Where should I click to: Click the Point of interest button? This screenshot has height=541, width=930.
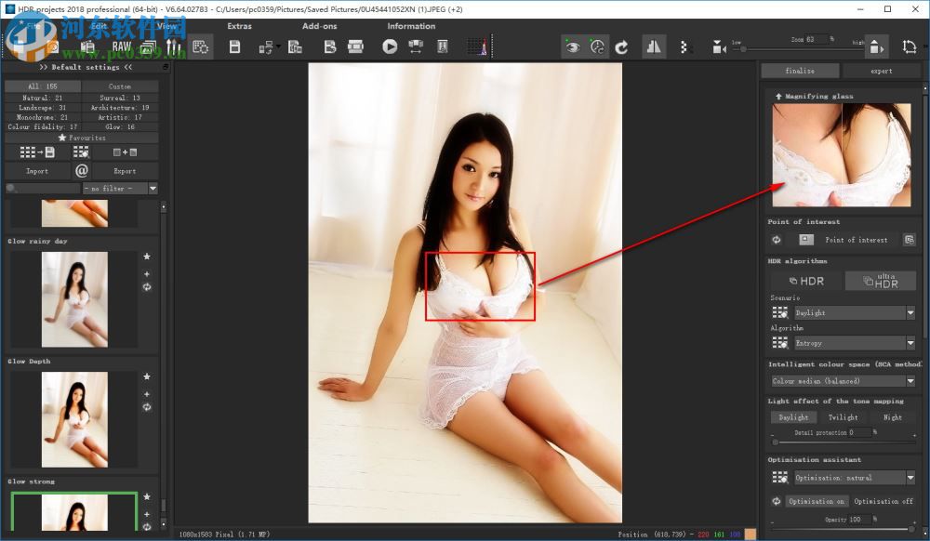tap(857, 240)
